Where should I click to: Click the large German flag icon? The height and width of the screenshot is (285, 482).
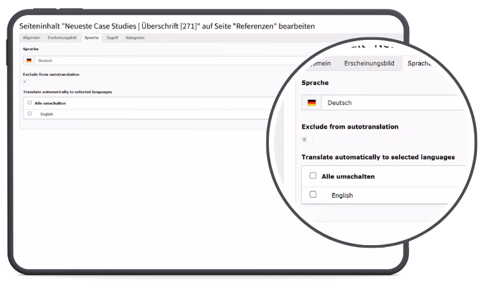click(311, 103)
